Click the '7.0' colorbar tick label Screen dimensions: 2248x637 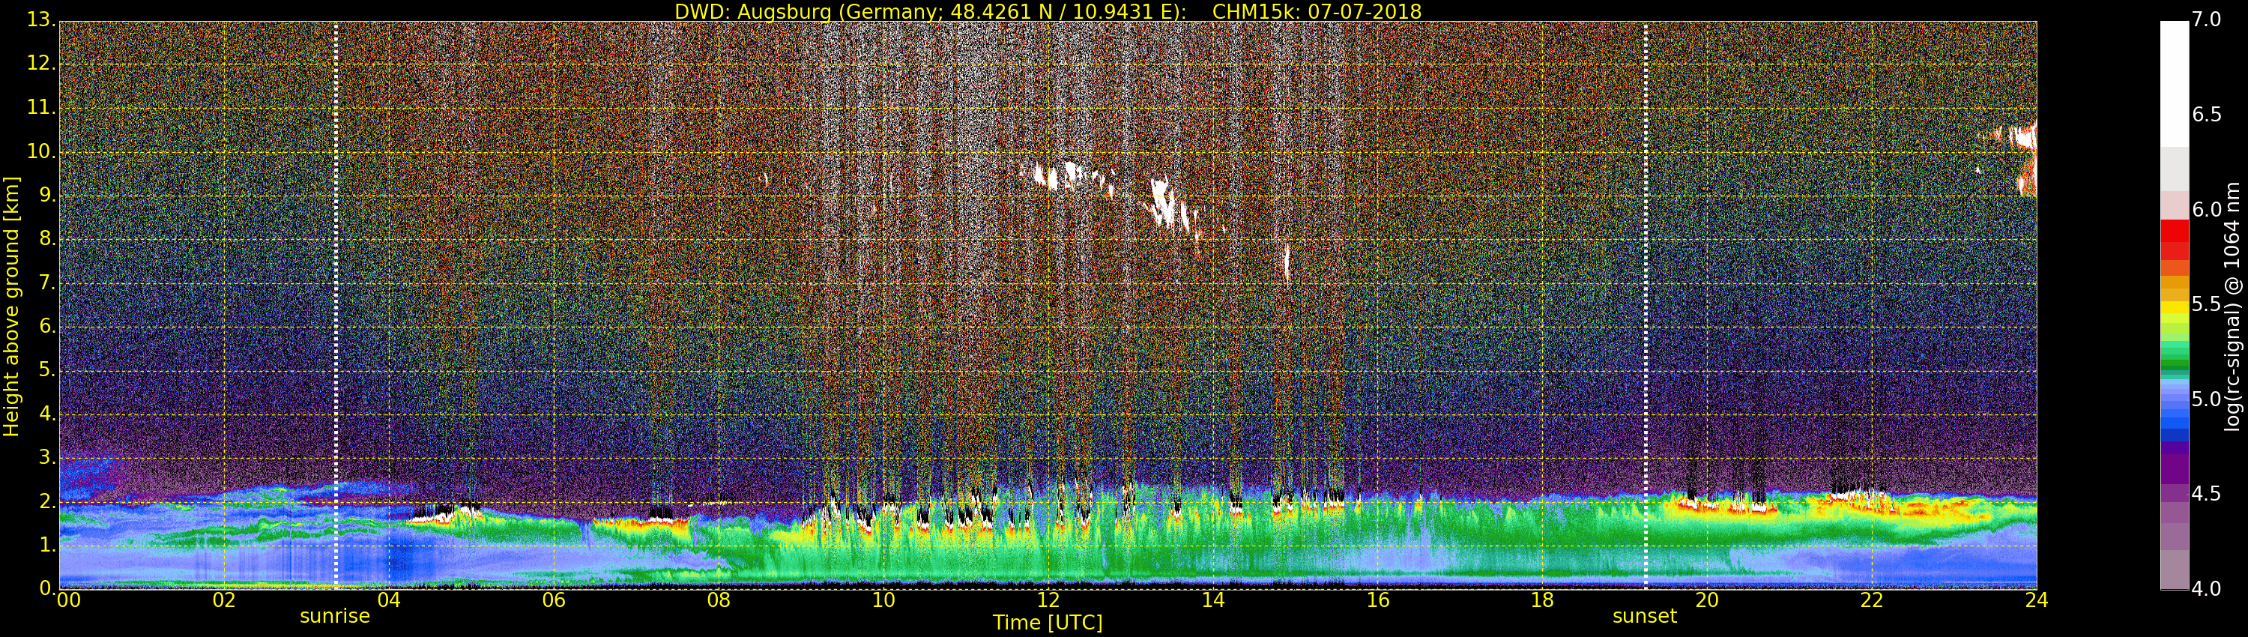click(2206, 19)
